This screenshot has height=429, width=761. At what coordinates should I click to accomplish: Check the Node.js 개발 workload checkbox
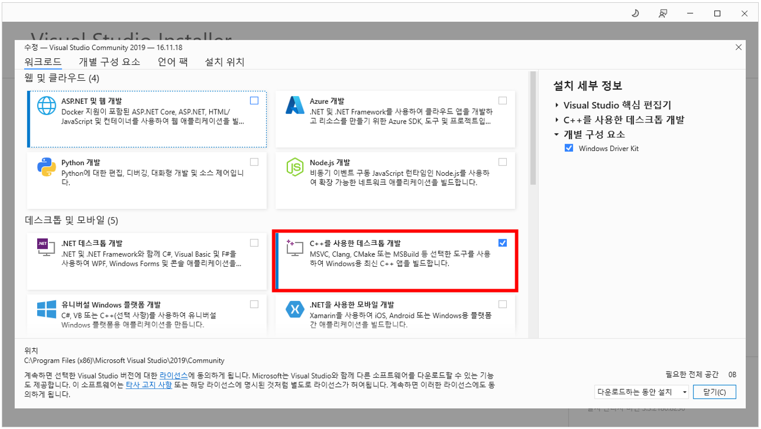pos(502,162)
